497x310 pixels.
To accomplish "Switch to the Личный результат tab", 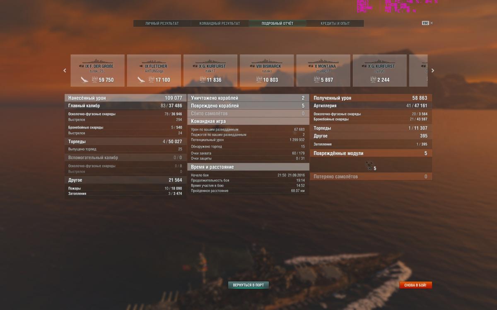I will click(x=162, y=24).
